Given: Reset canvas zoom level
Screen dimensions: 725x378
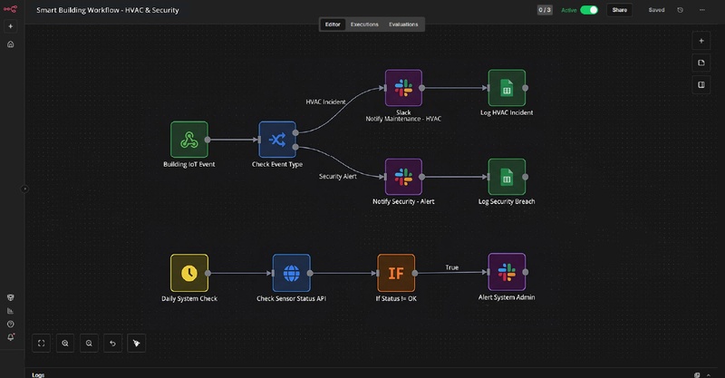Looking at the screenshot, I should (x=112, y=344).
